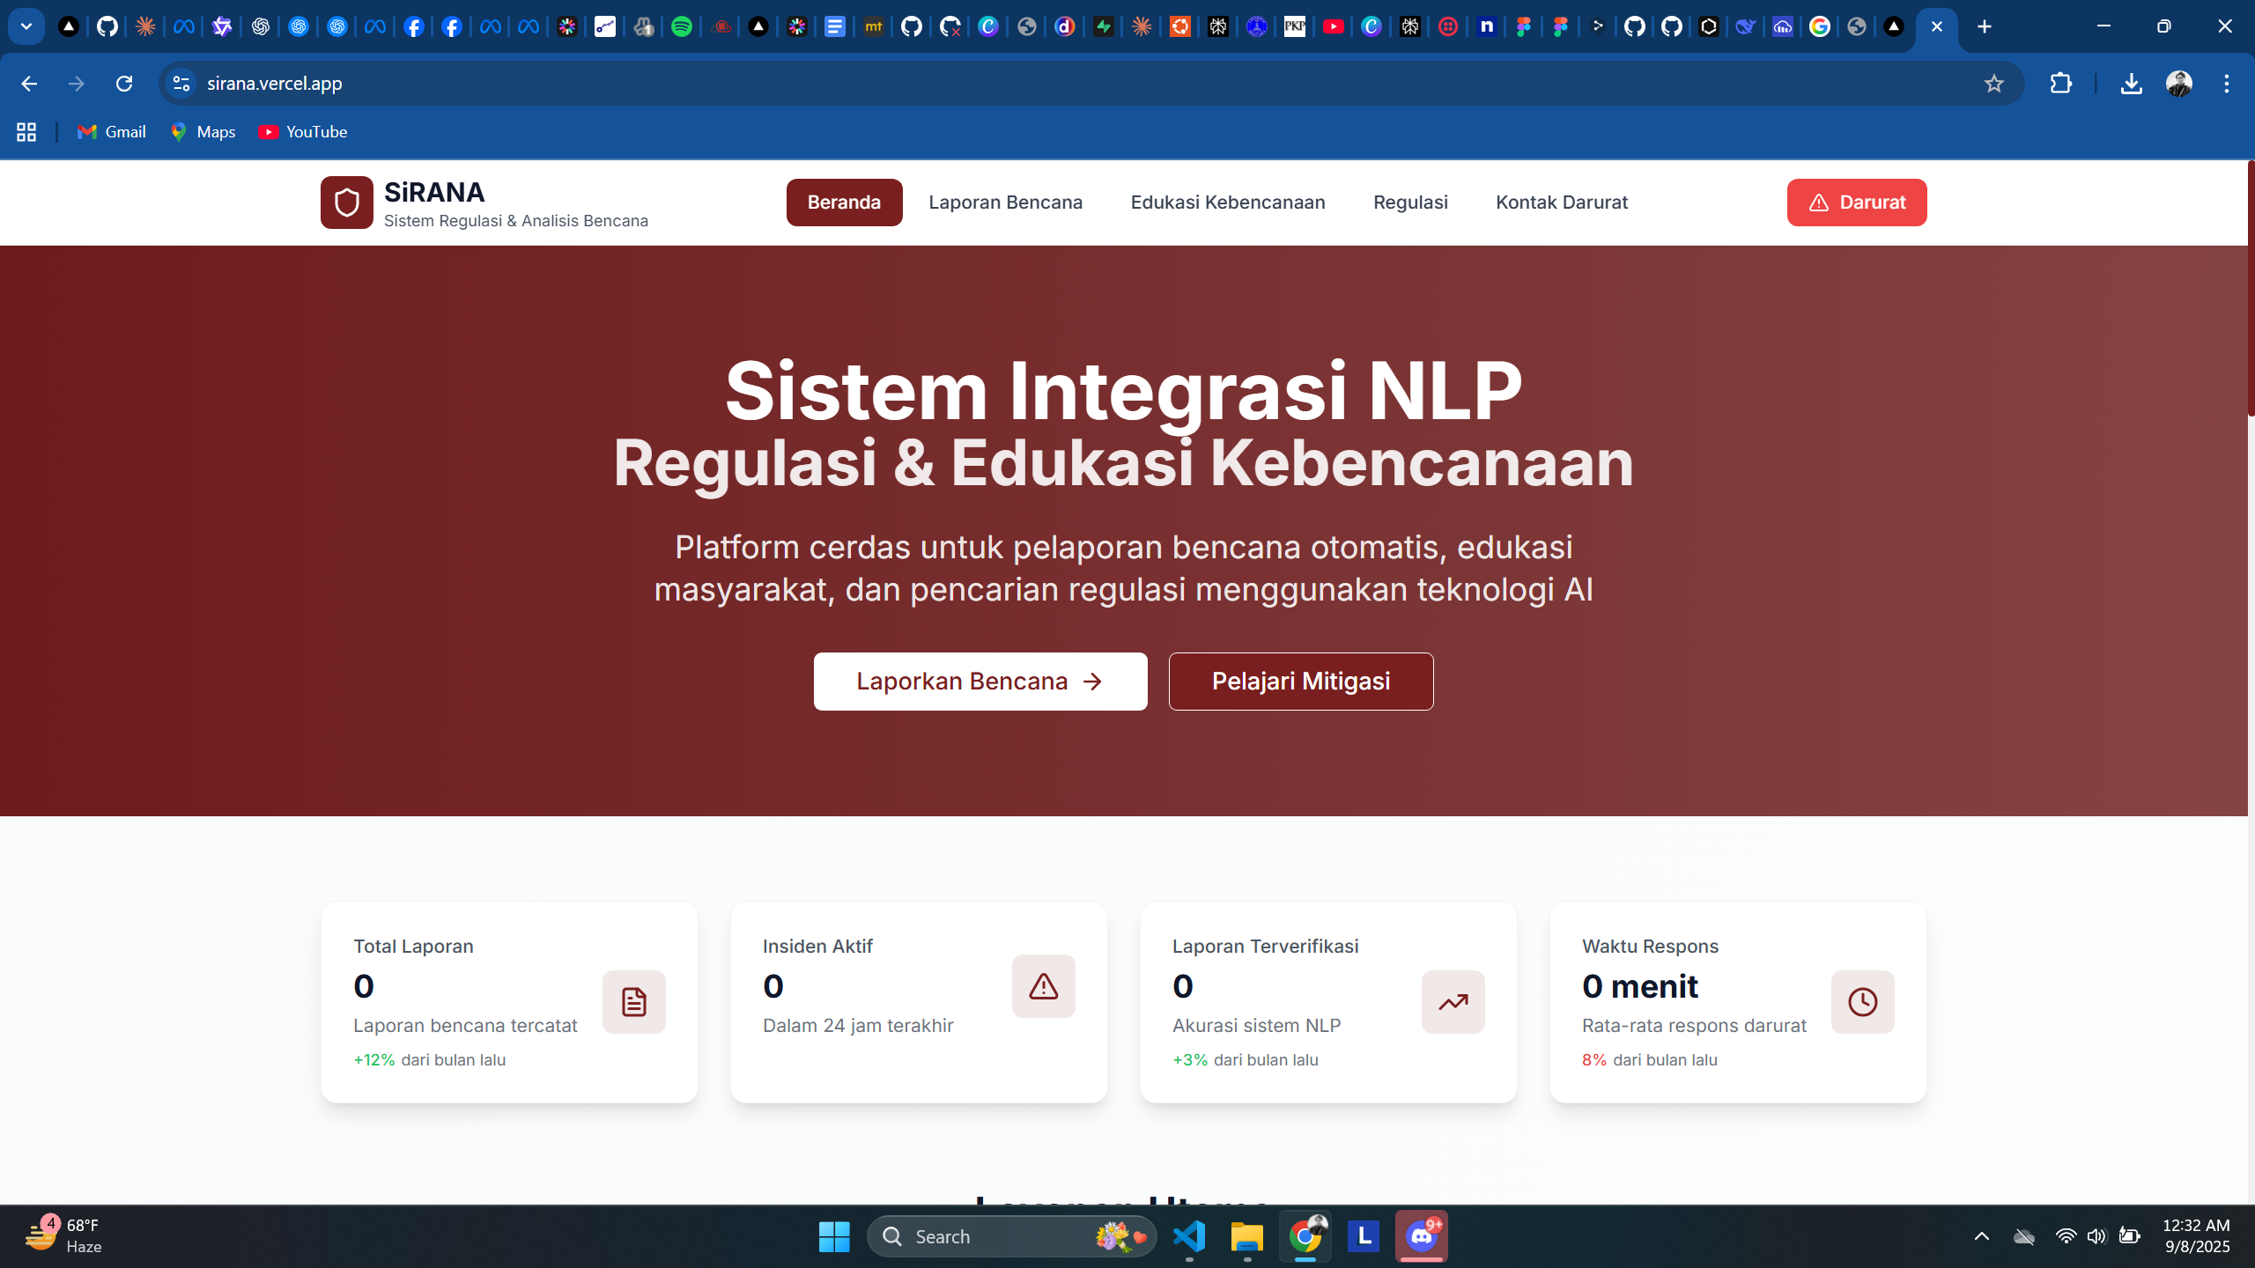Click the Waktu Respons clock icon
Viewport: 2255px width, 1268px height.
pyautogui.click(x=1862, y=1002)
